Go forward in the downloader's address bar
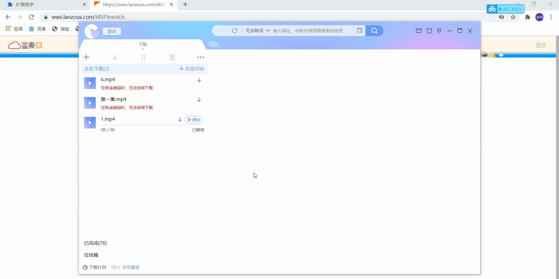 pos(227,31)
